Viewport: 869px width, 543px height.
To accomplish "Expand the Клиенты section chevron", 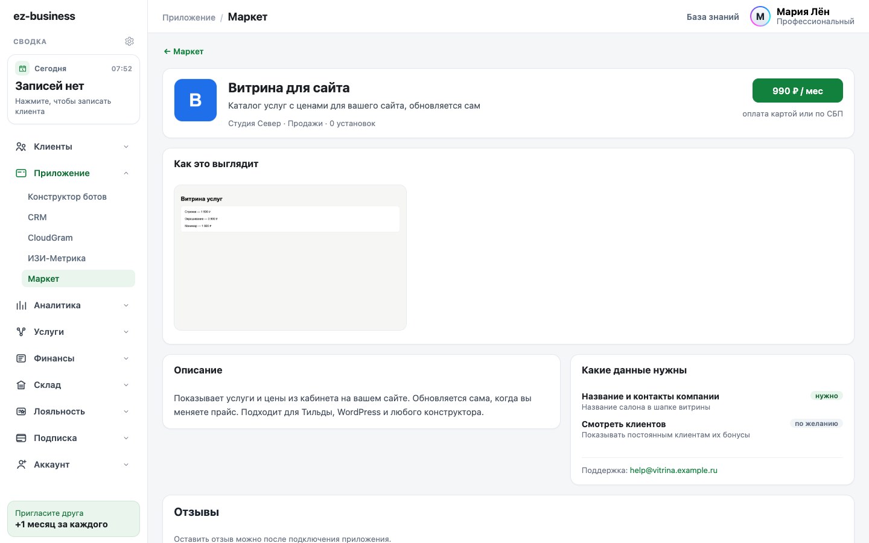I will click(x=126, y=147).
